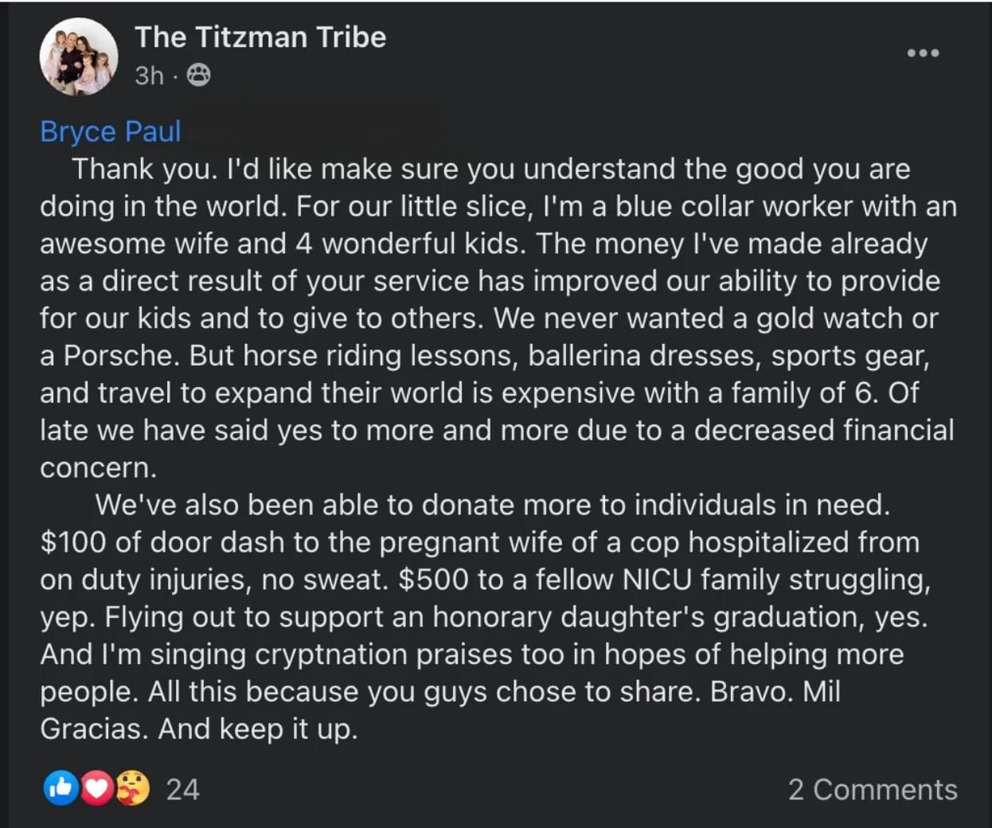This screenshot has width=992, height=828.
Task: Open the three-dot post options menu
Action: tap(923, 53)
